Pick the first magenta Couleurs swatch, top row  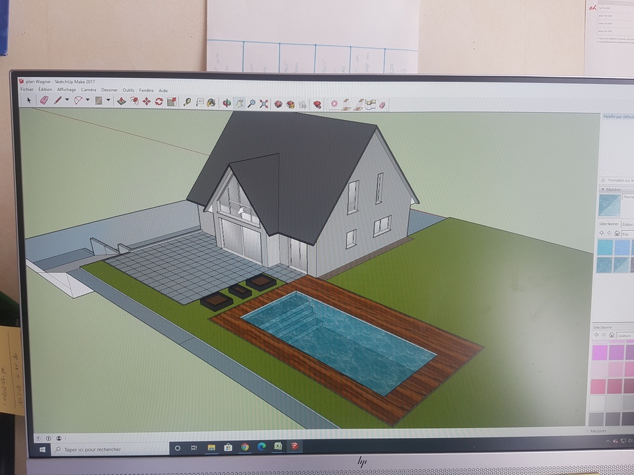[x=600, y=352]
